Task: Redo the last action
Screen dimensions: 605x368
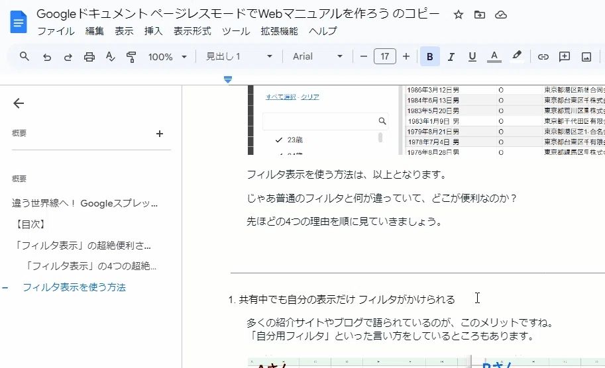Action: [68, 57]
